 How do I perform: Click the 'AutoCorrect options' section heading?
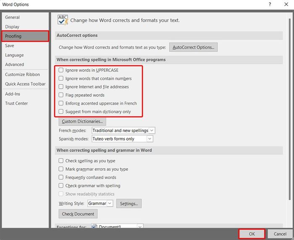(x=77, y=35)
